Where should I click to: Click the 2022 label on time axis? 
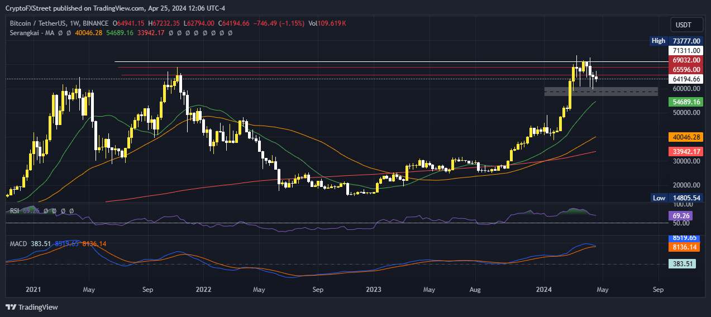click(203, 290)
